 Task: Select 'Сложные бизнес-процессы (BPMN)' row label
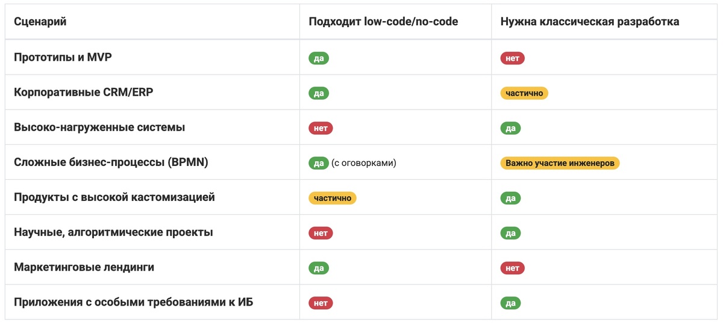click(x=111, y=162)
